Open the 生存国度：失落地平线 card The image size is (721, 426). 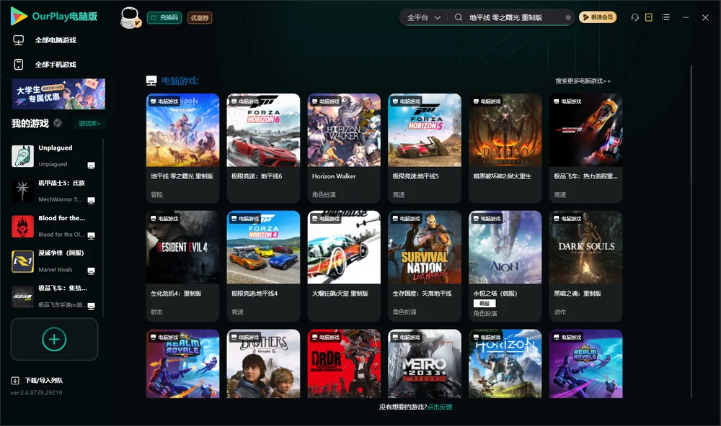pos(425,266)
